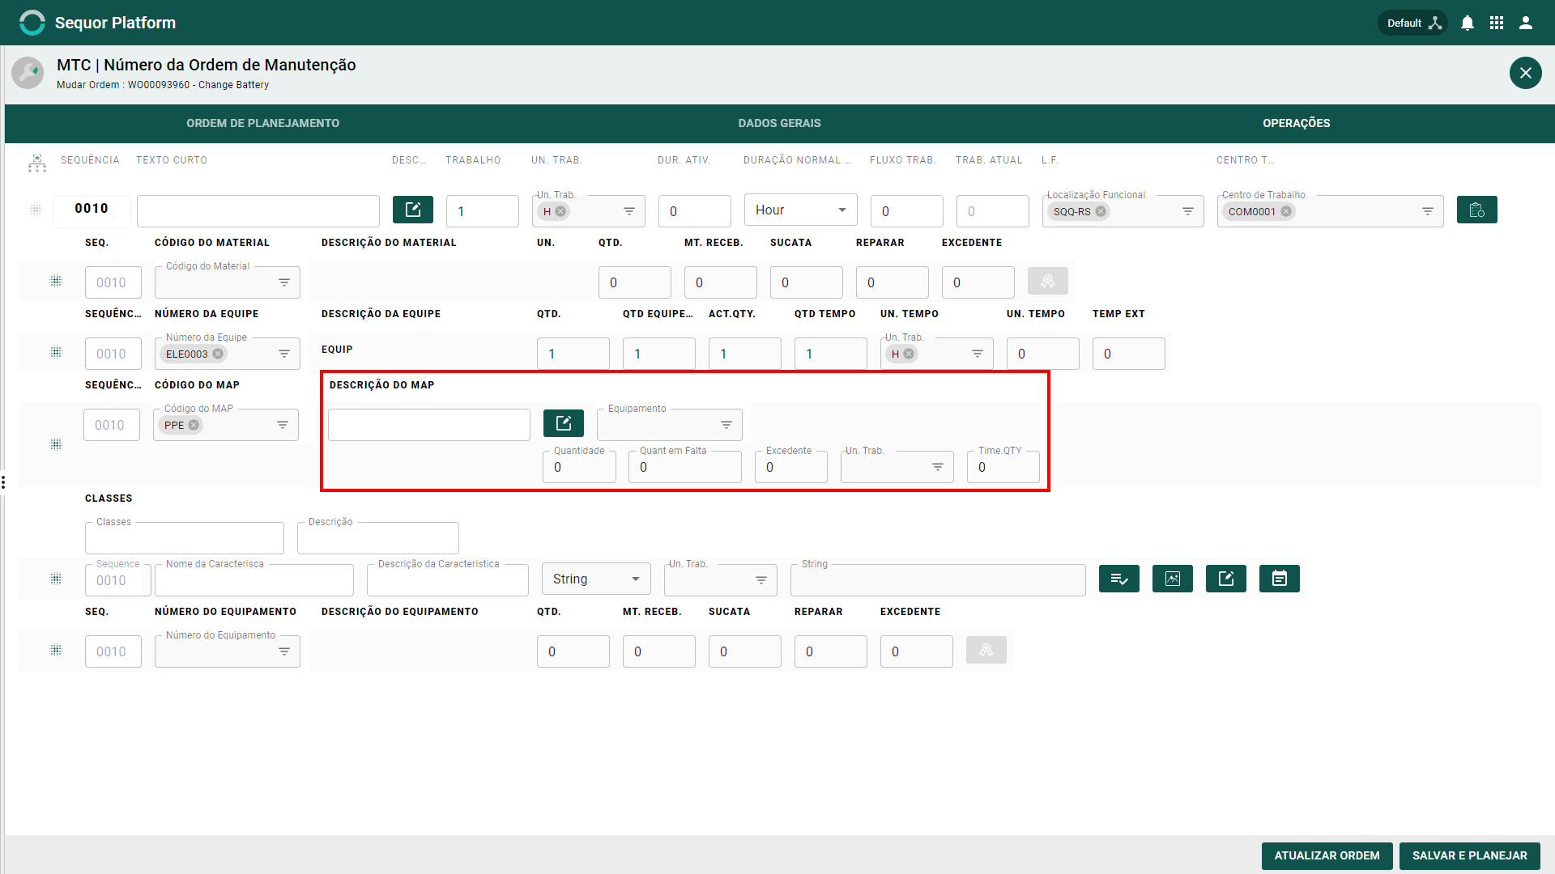Image resolution: width=1555 pixels, height=874 pixels.
Task: Click the clipboard icon after Centro de Trabalho
Action: point(1476,210)
